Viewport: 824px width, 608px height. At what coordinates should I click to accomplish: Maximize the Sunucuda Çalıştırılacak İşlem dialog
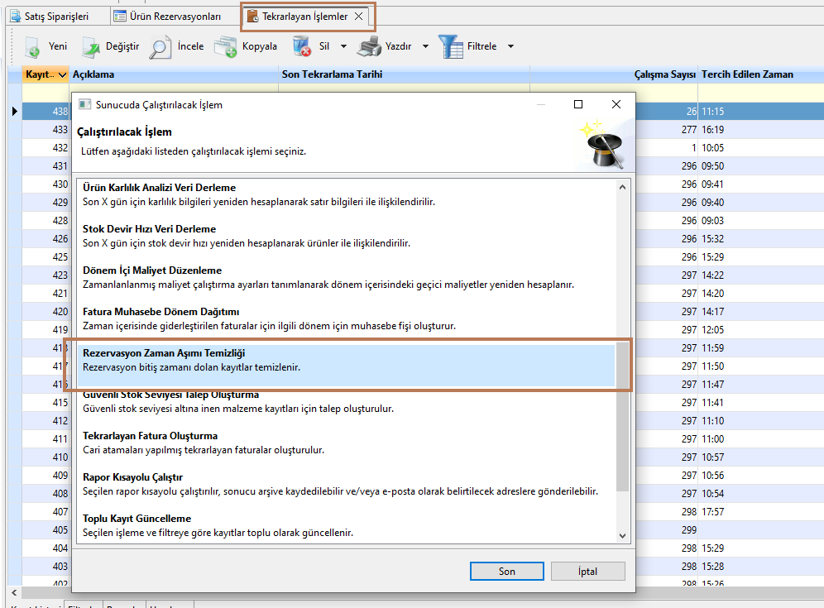point(578,105)
